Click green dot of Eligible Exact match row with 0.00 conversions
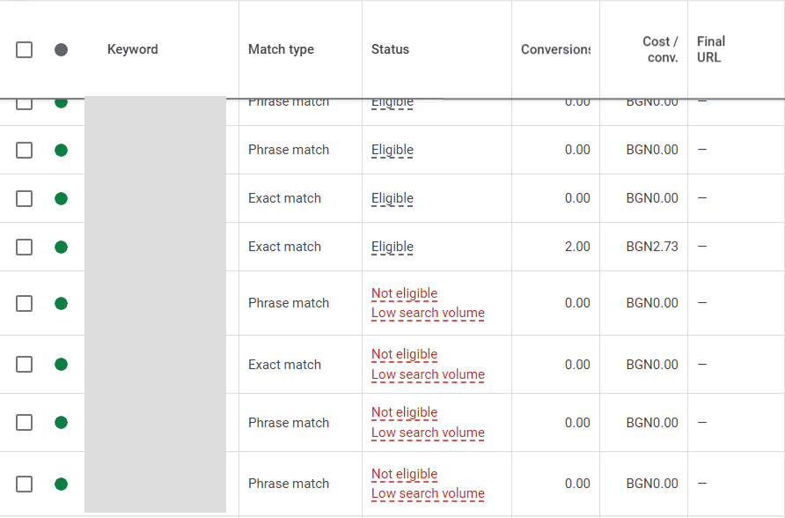The image size is (785, 518). 61,199
